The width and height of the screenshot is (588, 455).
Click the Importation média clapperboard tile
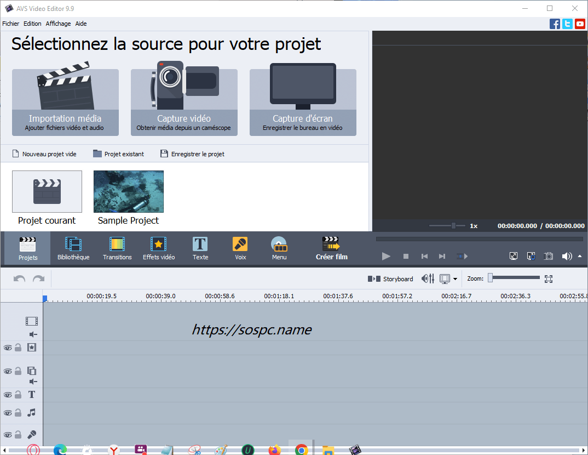[x=65, y=102]
